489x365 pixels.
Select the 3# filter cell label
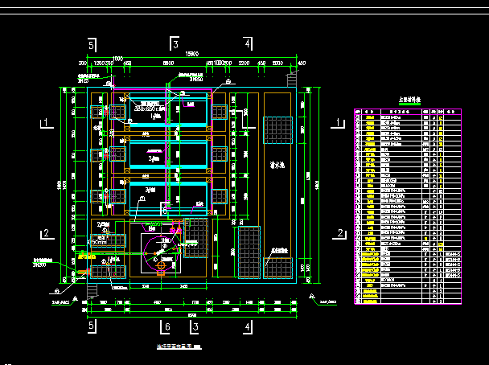[150, 190]
